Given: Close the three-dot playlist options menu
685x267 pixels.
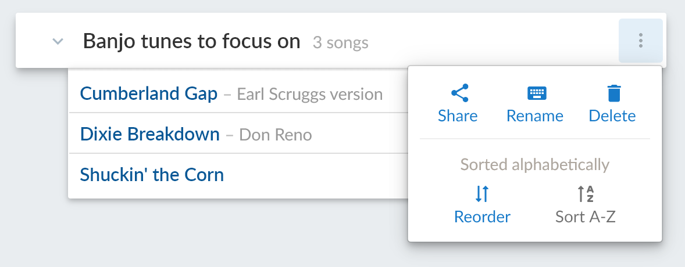Looking at the screenshot, I should [640, 41].
